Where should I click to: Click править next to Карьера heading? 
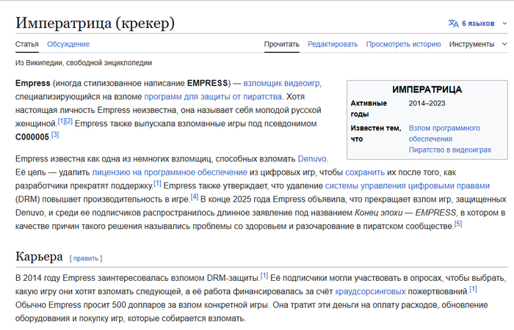pyautogui.click(x=87, y=258)
